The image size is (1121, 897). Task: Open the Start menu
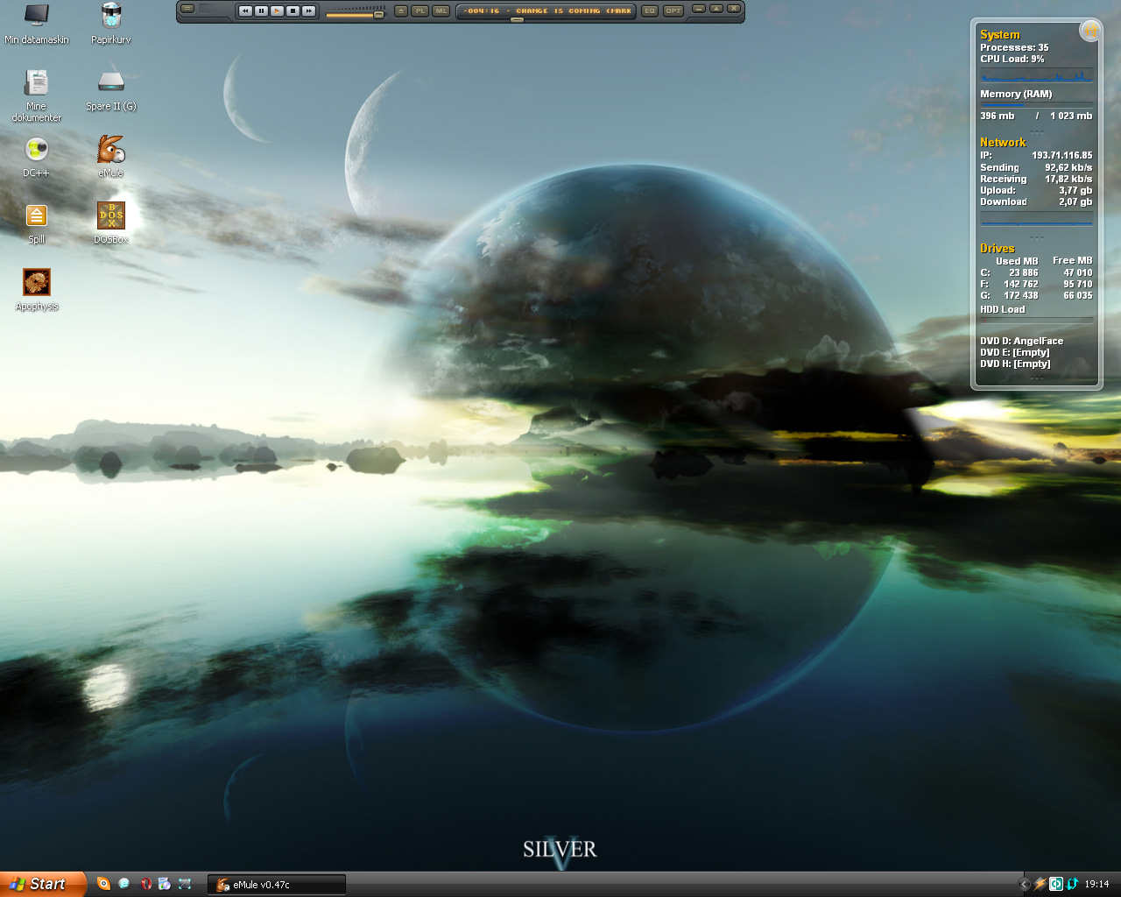[x=43, y=884]
